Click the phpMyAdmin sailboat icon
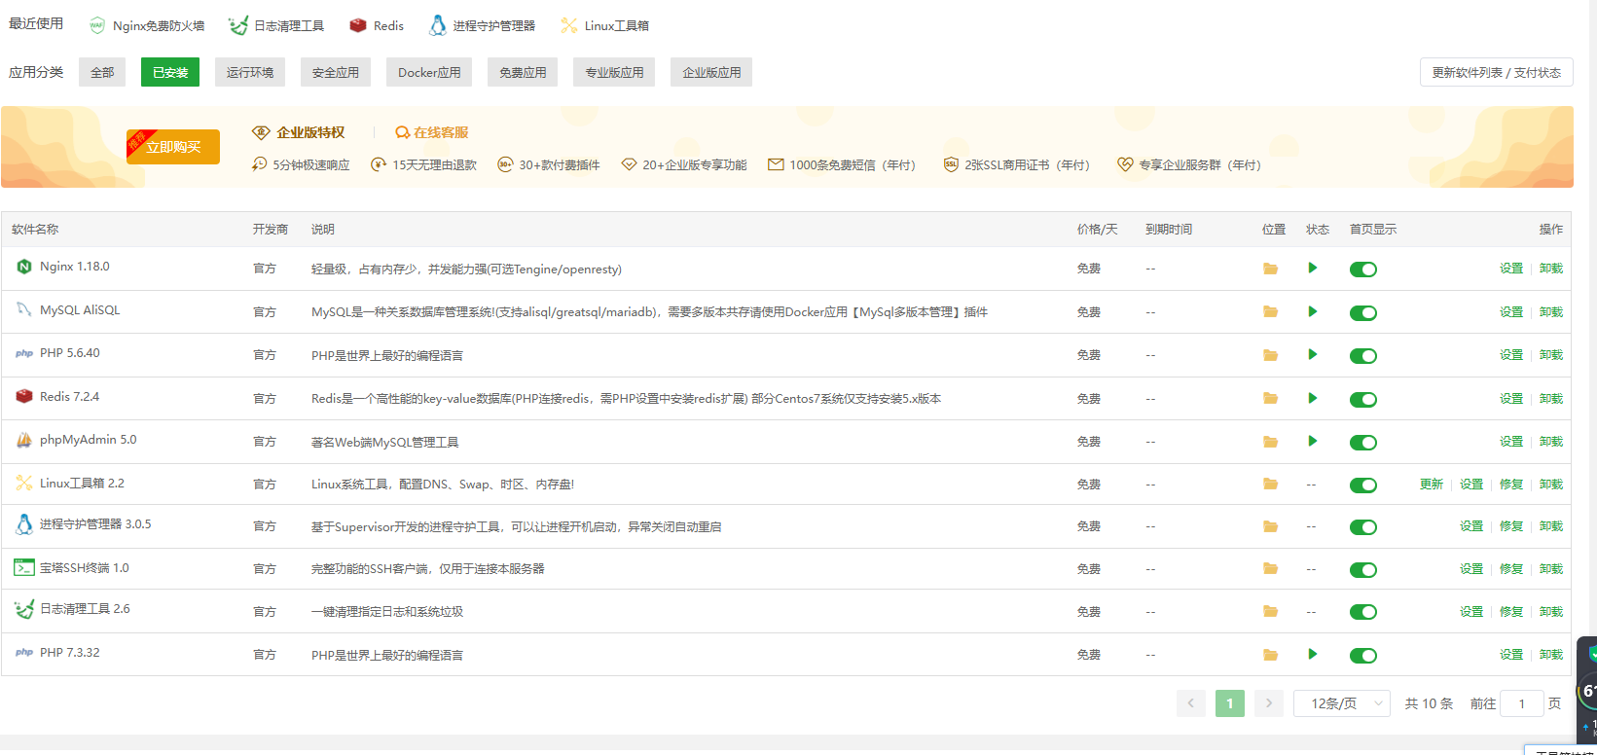This screenshot has width=1597, height=755. point(24,440)
